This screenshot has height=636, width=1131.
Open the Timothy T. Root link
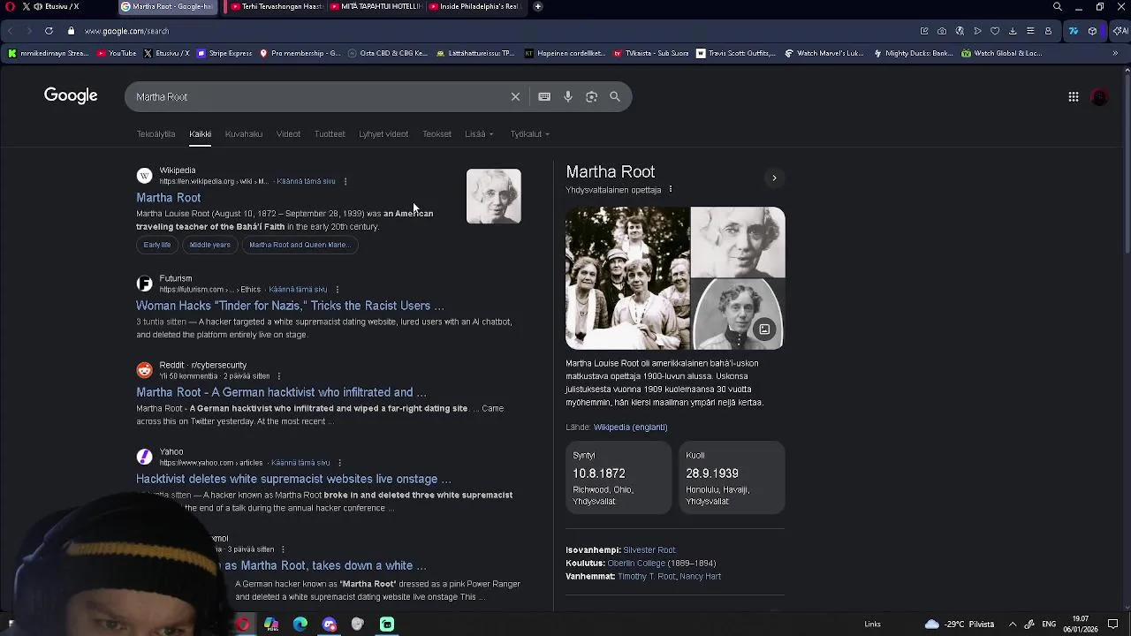coord(647,577)
